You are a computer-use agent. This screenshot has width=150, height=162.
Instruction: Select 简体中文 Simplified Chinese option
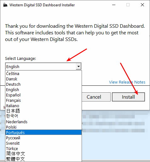click(43, 153)
